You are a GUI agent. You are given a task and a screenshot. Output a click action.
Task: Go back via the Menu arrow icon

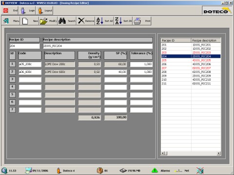(x=6, y=21)
